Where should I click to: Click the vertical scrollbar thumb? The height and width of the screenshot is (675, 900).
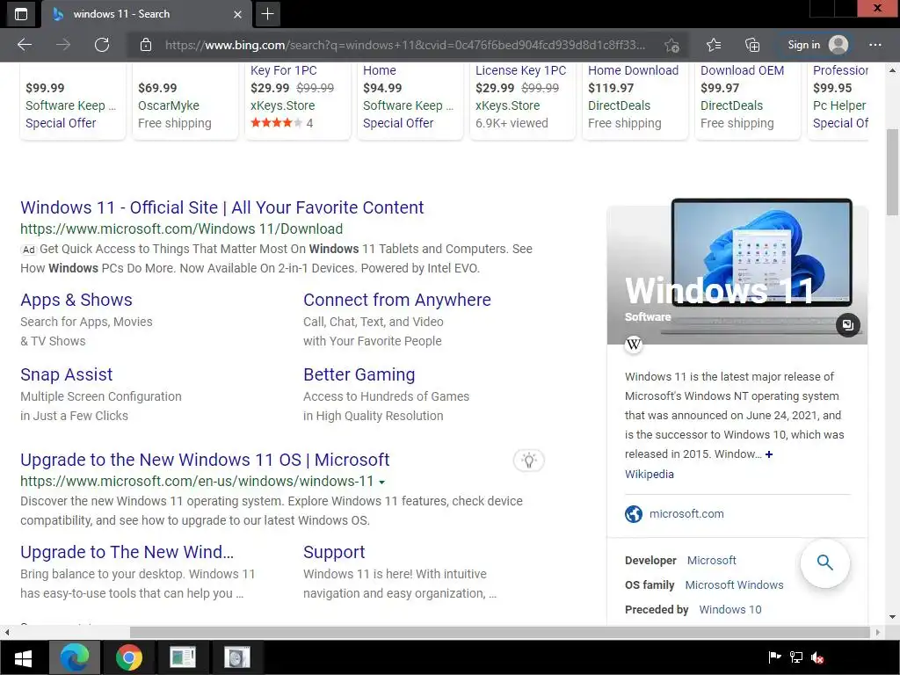(892, 172)
